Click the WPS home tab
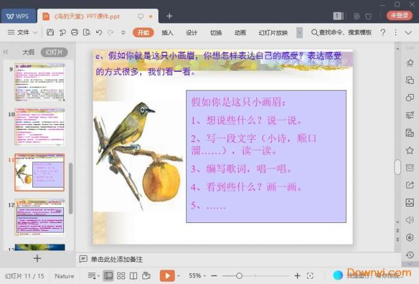 [18, 16]
